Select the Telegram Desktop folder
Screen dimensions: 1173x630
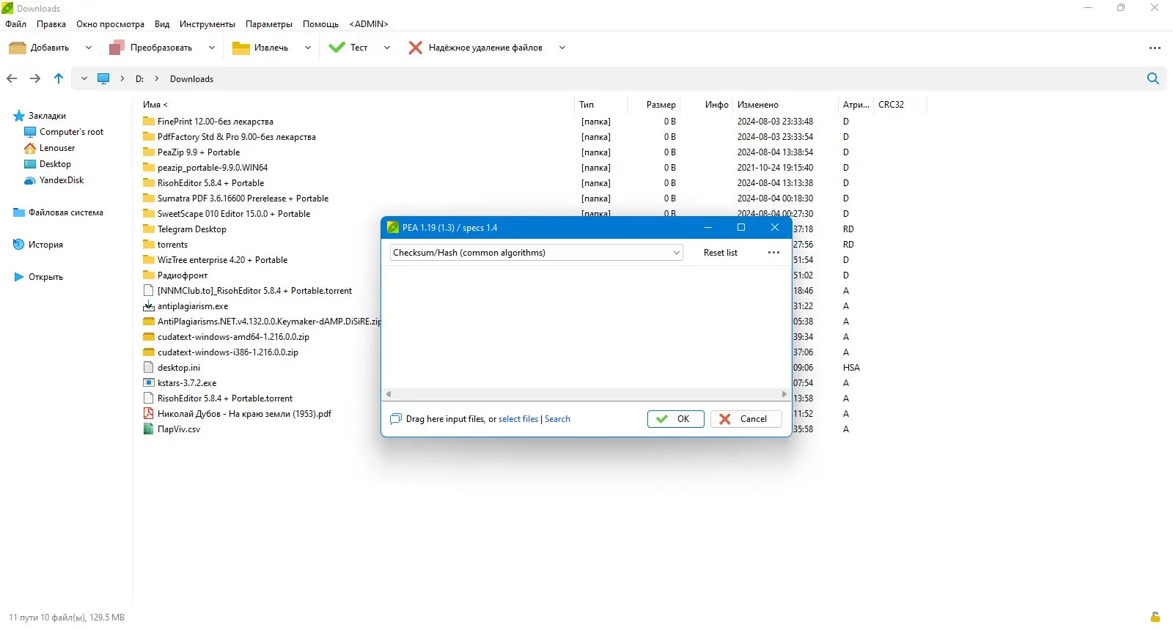pos(191,229)
